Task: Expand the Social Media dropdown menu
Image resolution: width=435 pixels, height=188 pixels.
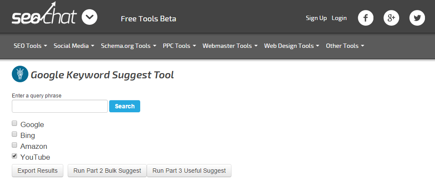Action: tap(74, 46)
